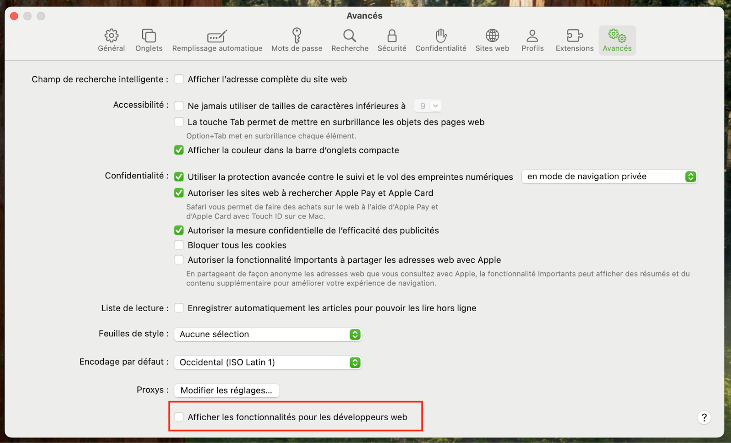The height and width of the screenshot is (443, 731).
Task: Click the help question mark button
Action: point(704,417)
